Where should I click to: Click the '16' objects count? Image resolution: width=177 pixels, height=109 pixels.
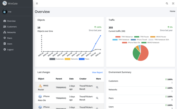(39, 27)
